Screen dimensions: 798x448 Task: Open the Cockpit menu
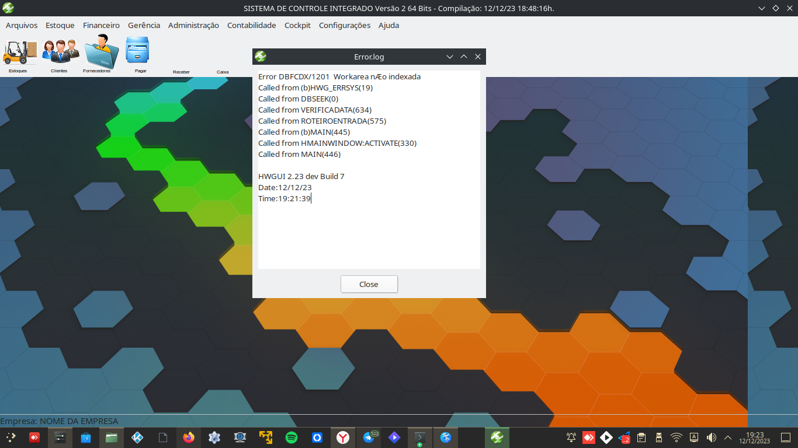[x=297, y=25]
